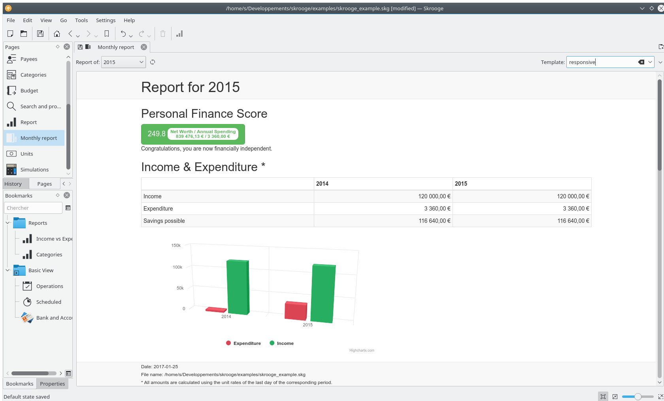Image resolution: width=664 pixels, height=401 pixels.
Task: Toggle Income series in chart legend
Action: pyautogui.click(x=281, y=343)
